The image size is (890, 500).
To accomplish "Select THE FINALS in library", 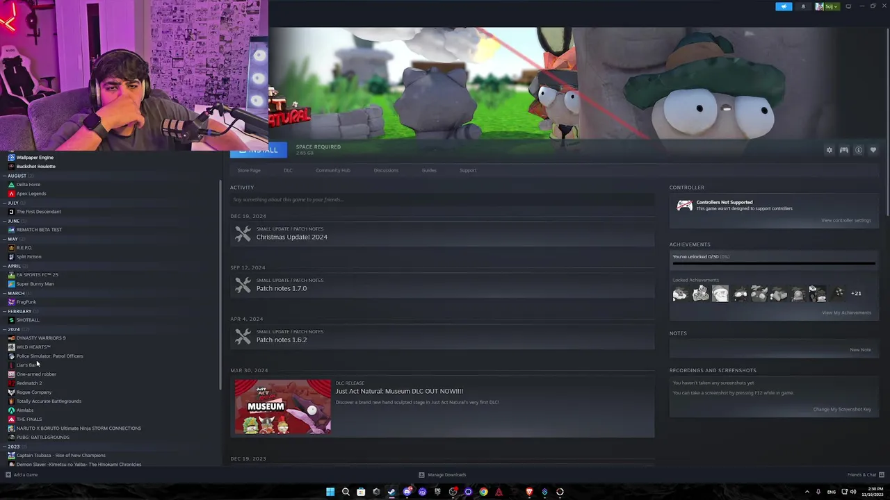I will (x=29, y=419).
